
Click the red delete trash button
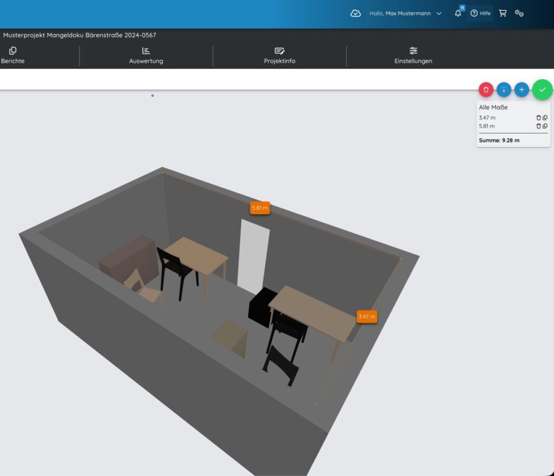[x=486, y=90]
